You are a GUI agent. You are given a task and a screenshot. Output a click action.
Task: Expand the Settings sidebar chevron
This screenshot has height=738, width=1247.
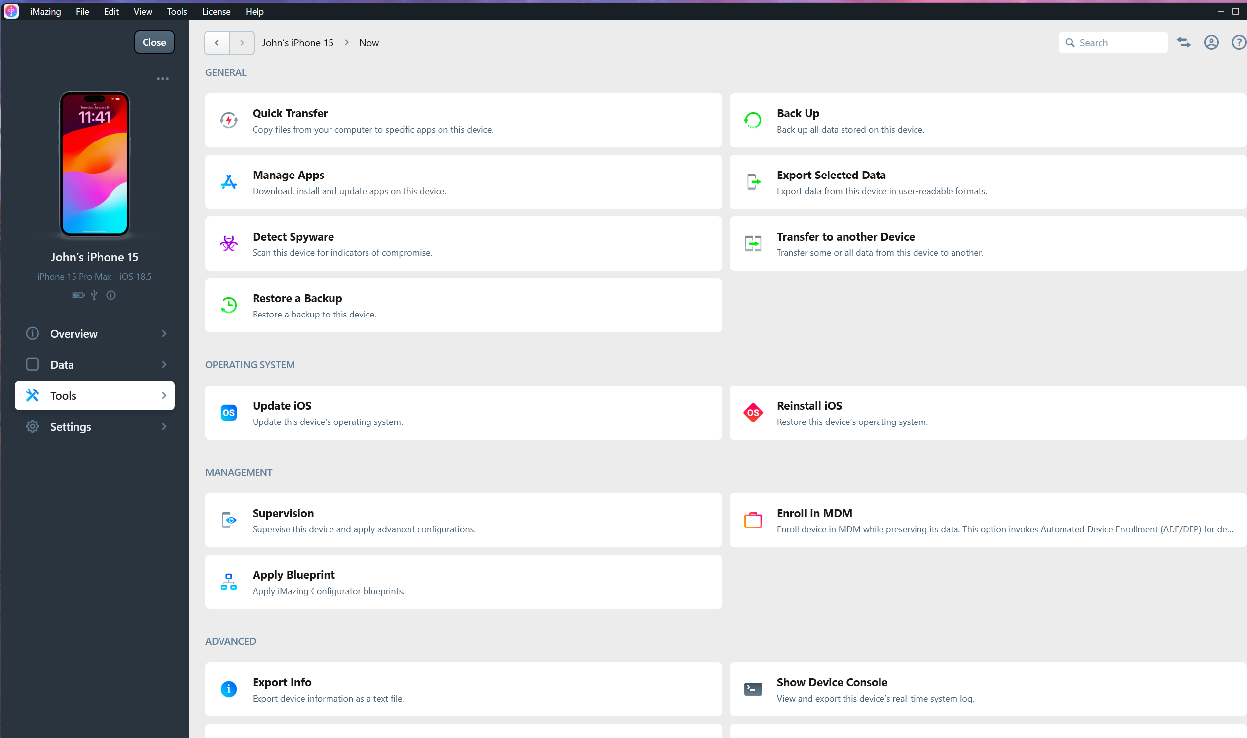(164, 427)
